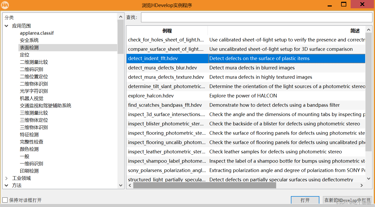Image resolution: width=375 pixels, height=207 pixels.
Task: Click example list horizontal scroll-right arrow
Action: 362,185
